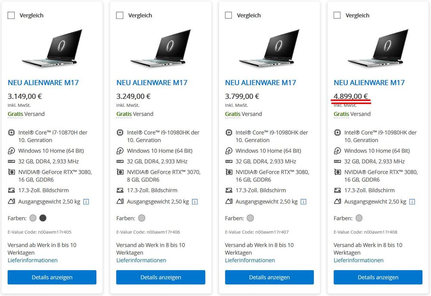Click processor icon on i7-10870H laptop card
431x296 pixels.
[x=11, y=133]
